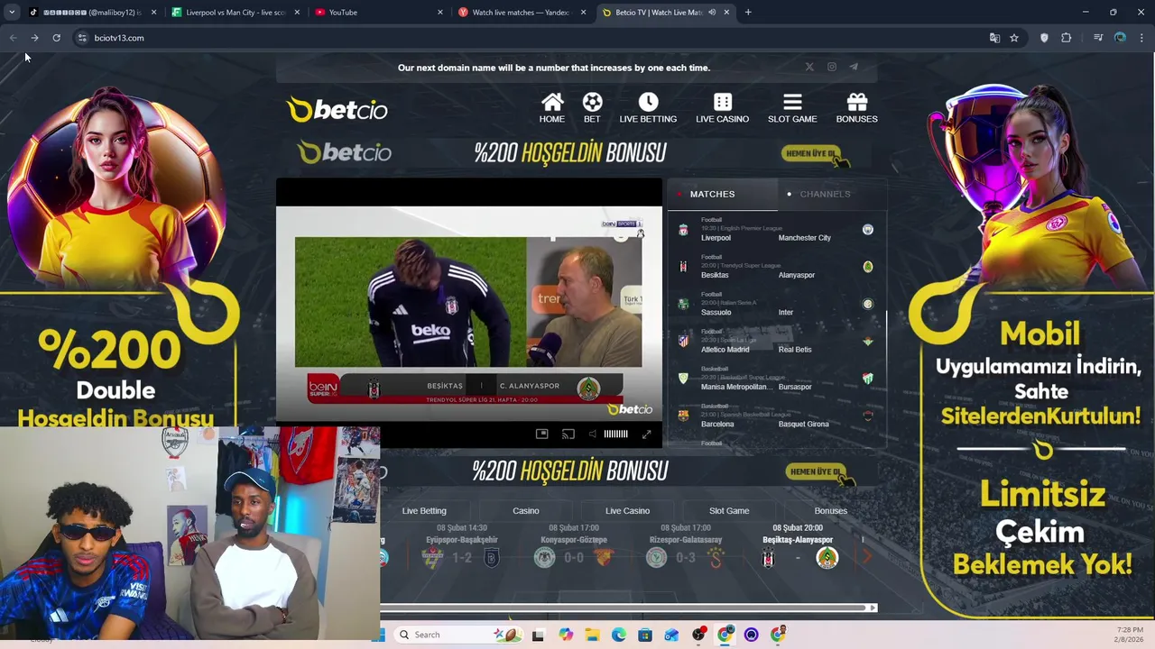The height and width of the screenshot is (649, 1155).
Task: Click the Betcio logo in header
Action: [x=337, y=109]
